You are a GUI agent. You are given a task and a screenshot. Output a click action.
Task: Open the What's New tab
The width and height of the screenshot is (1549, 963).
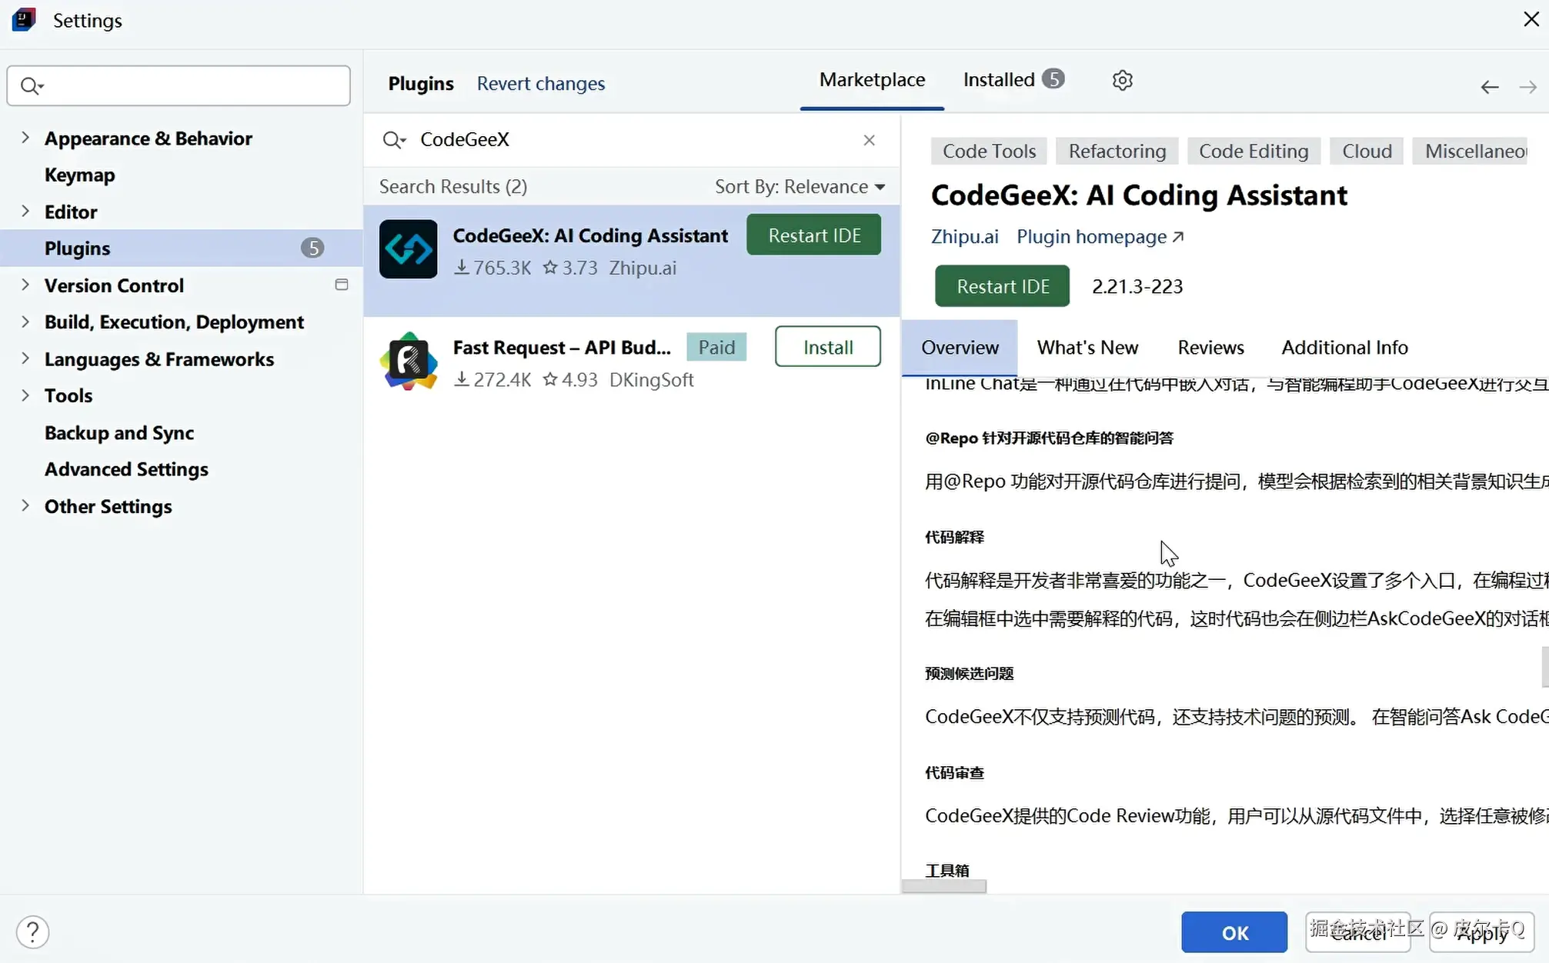click(1087, 348)
